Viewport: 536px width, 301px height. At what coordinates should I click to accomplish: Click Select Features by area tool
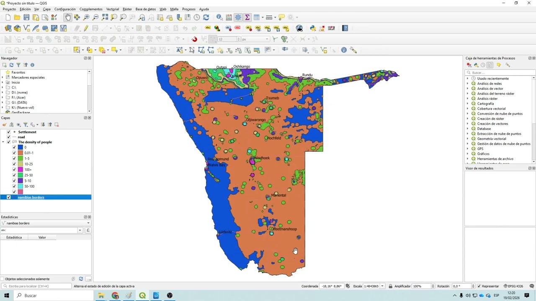[x=77, y=50]
